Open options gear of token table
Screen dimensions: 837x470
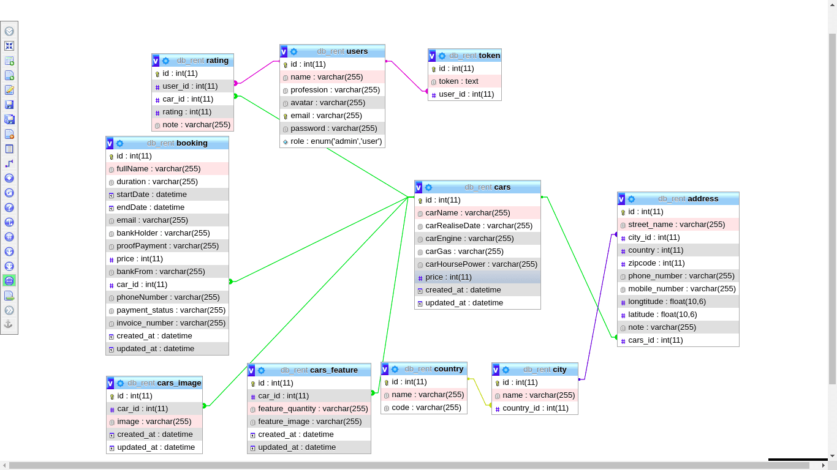coord(442,56)
